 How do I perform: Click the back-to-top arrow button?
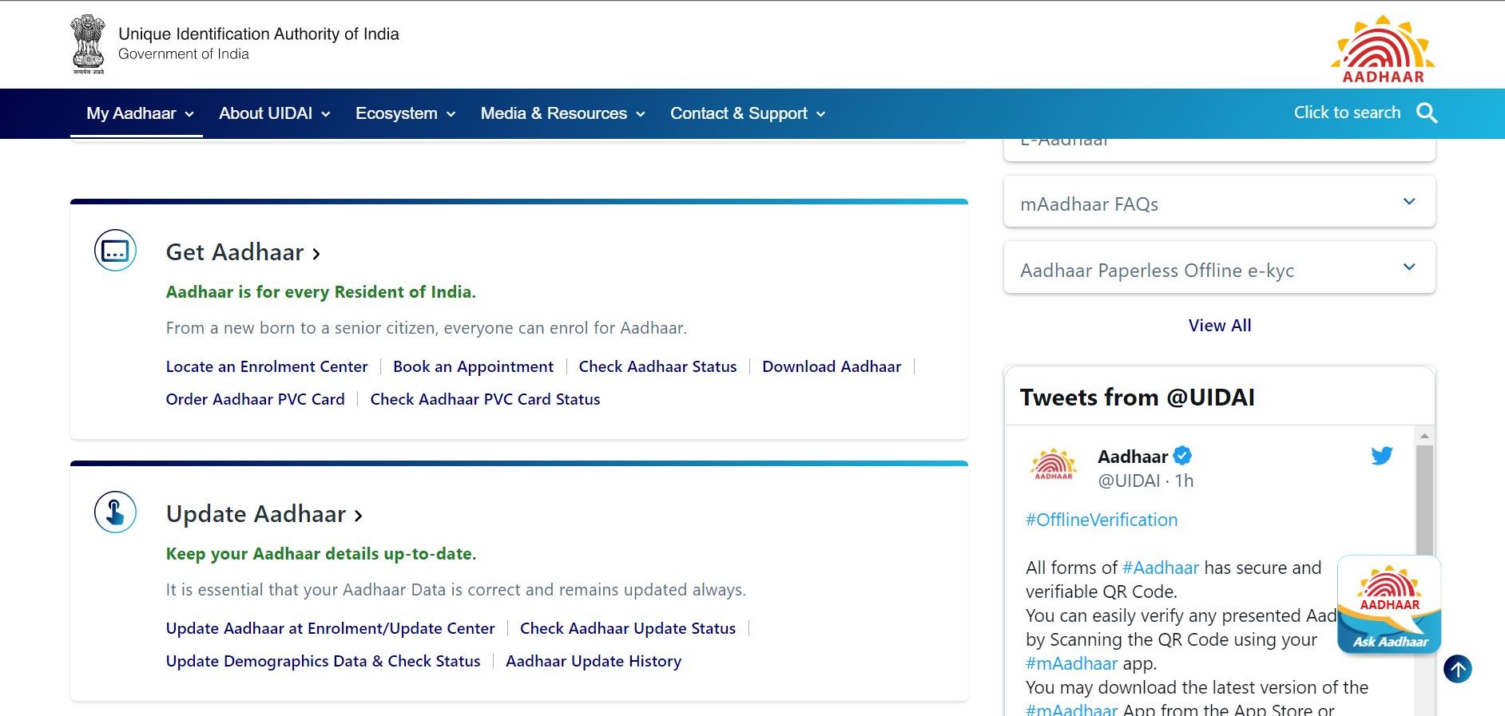(x=1458, y=669)
